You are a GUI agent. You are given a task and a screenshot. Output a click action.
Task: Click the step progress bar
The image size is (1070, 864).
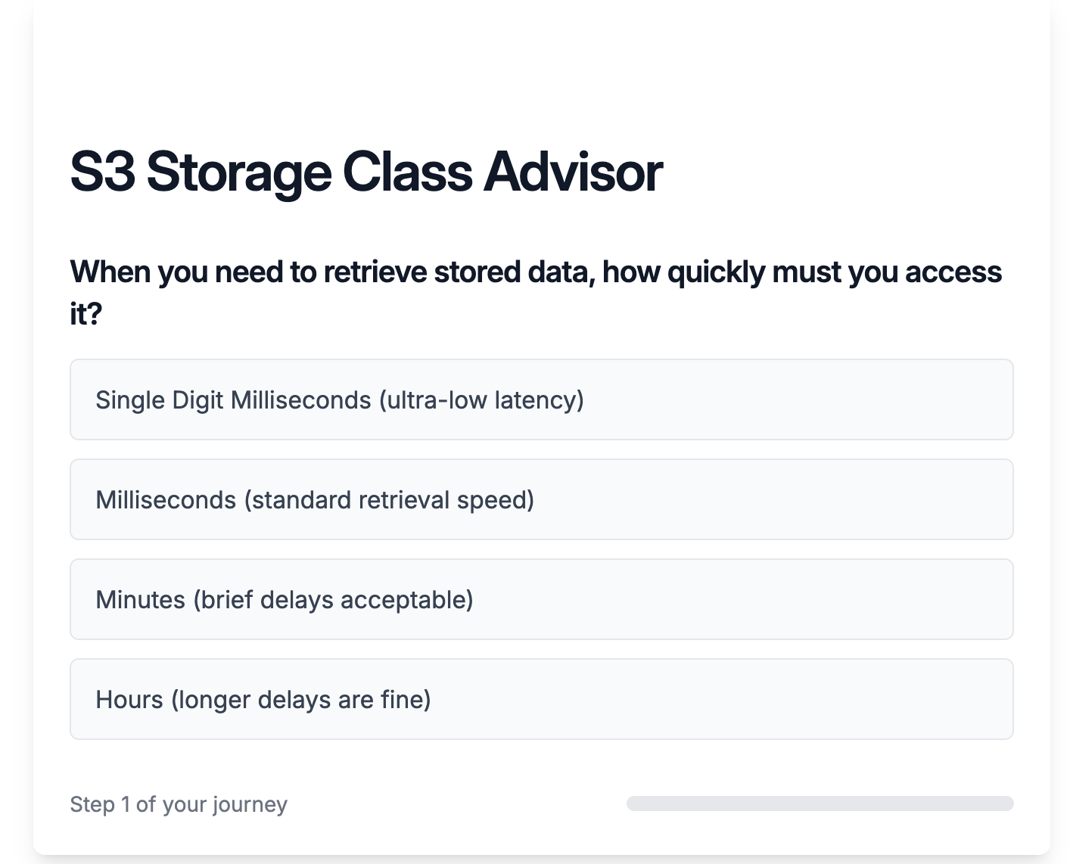pos(820,803)
